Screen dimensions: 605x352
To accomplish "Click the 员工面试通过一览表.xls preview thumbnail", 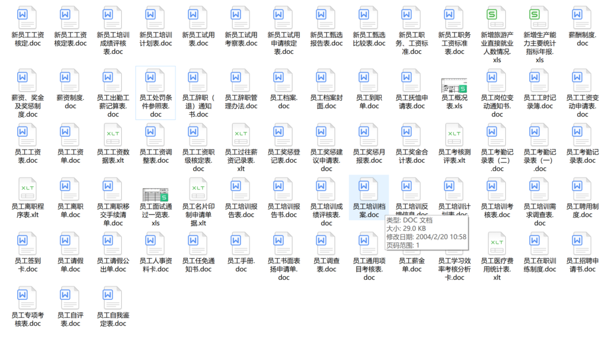I will [x=155, y=194].
